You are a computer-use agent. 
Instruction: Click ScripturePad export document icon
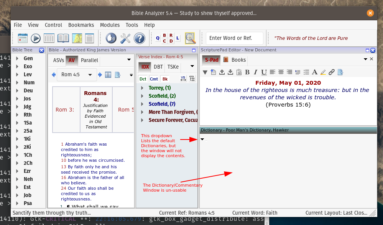(340, 72)
